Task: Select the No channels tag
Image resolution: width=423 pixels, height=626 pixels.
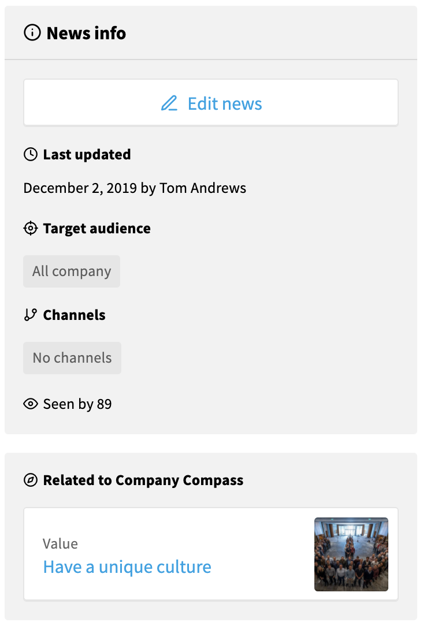Action: [72, 358]
